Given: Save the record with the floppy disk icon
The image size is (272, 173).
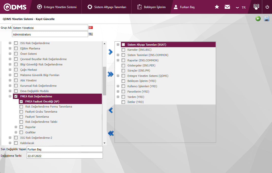Looking at the screenshot, I should 267,19.
